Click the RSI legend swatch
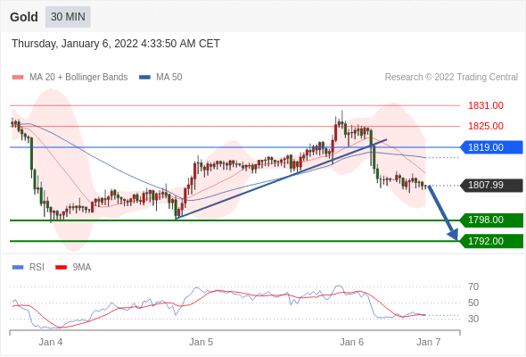Viewport: 526px width, 357px height. coord(18,268)
